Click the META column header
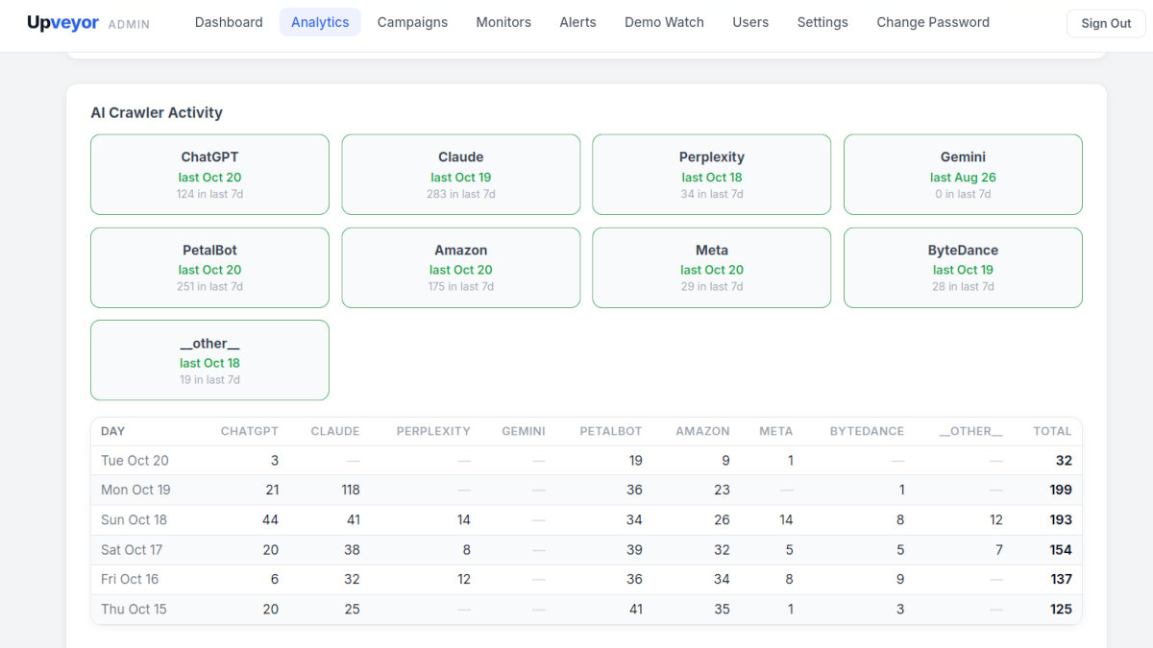The image size is (1153, 648). click(776, 431)
